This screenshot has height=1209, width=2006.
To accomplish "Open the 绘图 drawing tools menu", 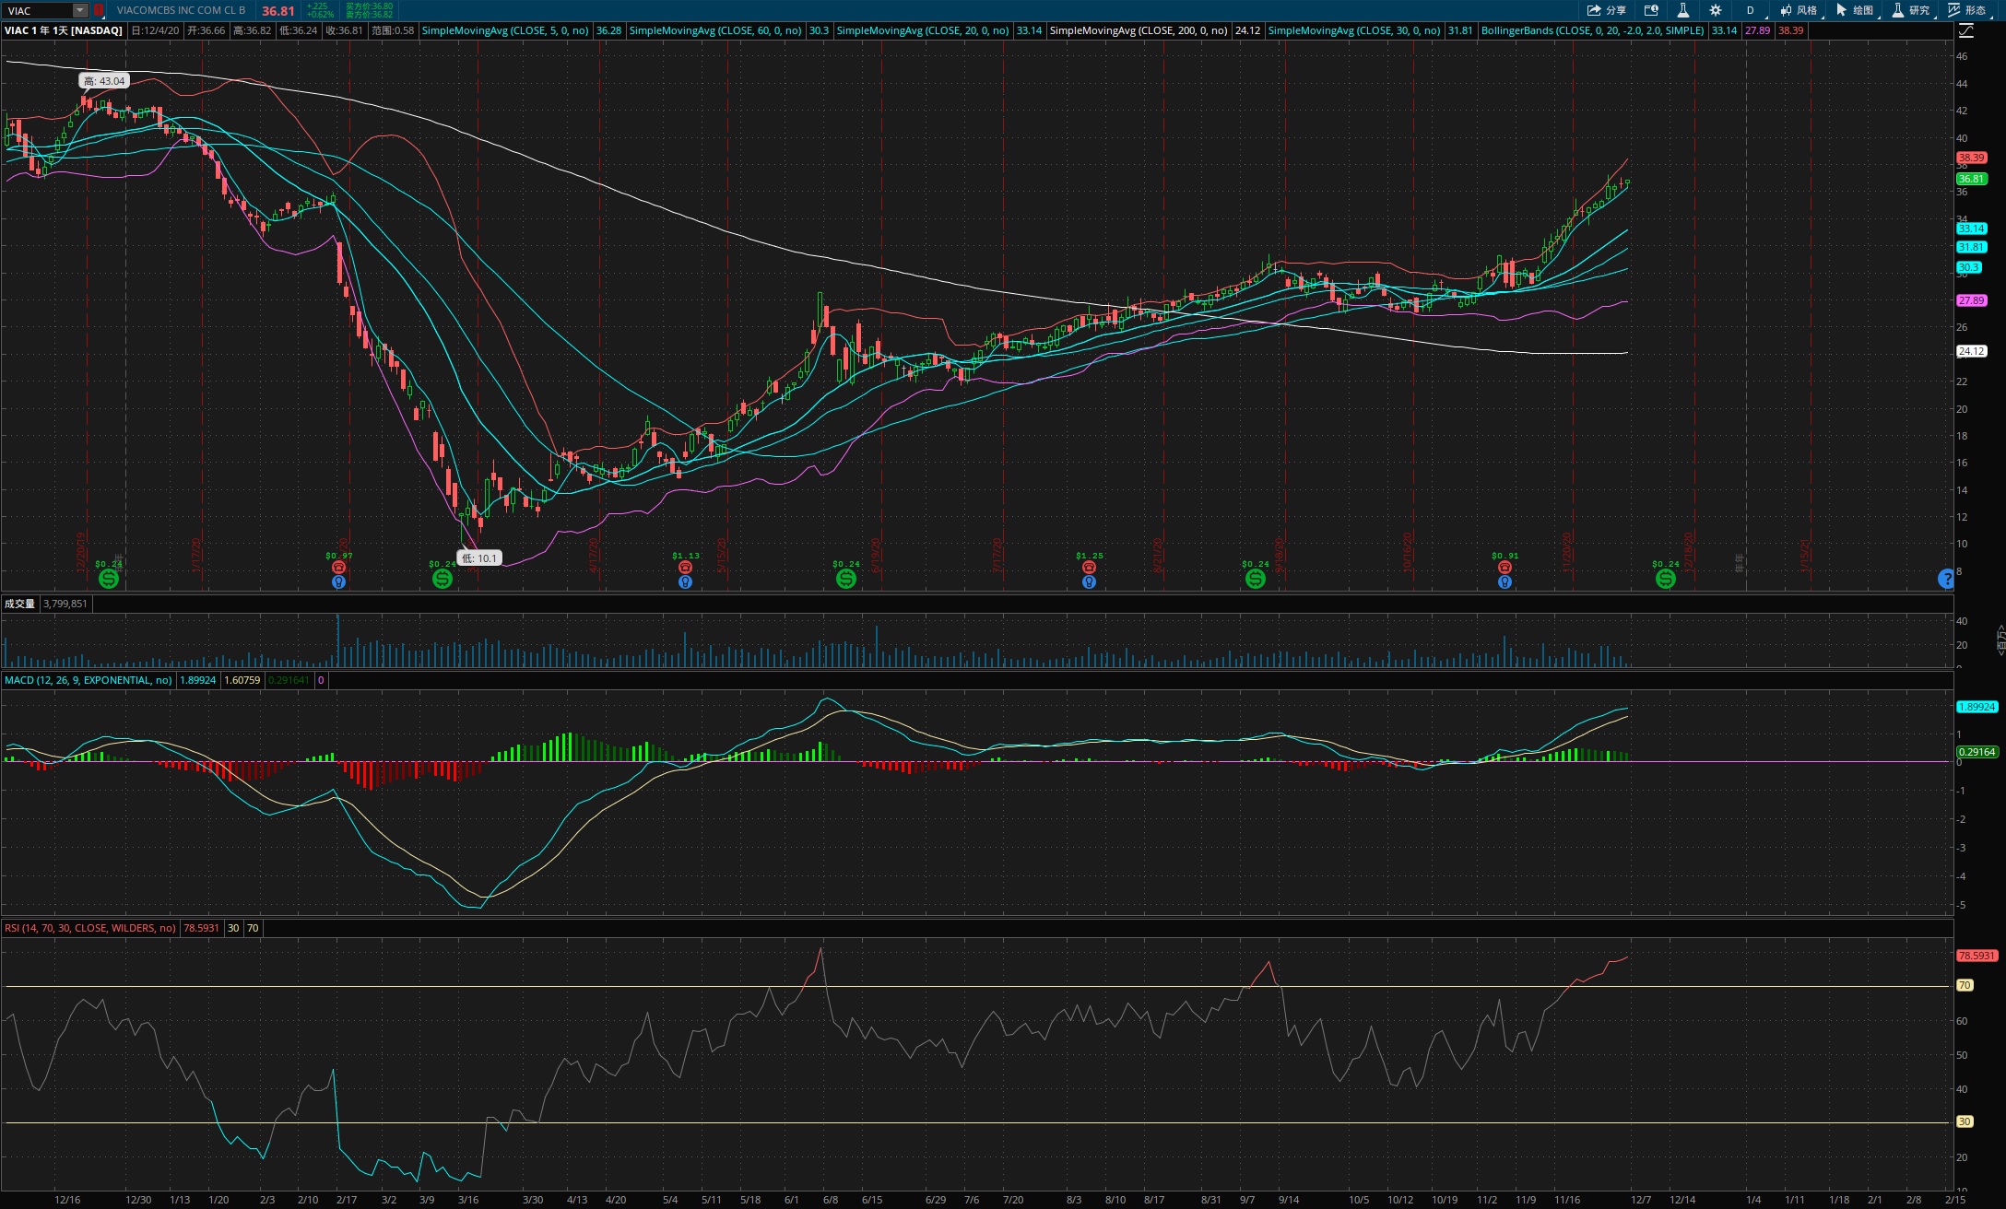I will 1855,10.
